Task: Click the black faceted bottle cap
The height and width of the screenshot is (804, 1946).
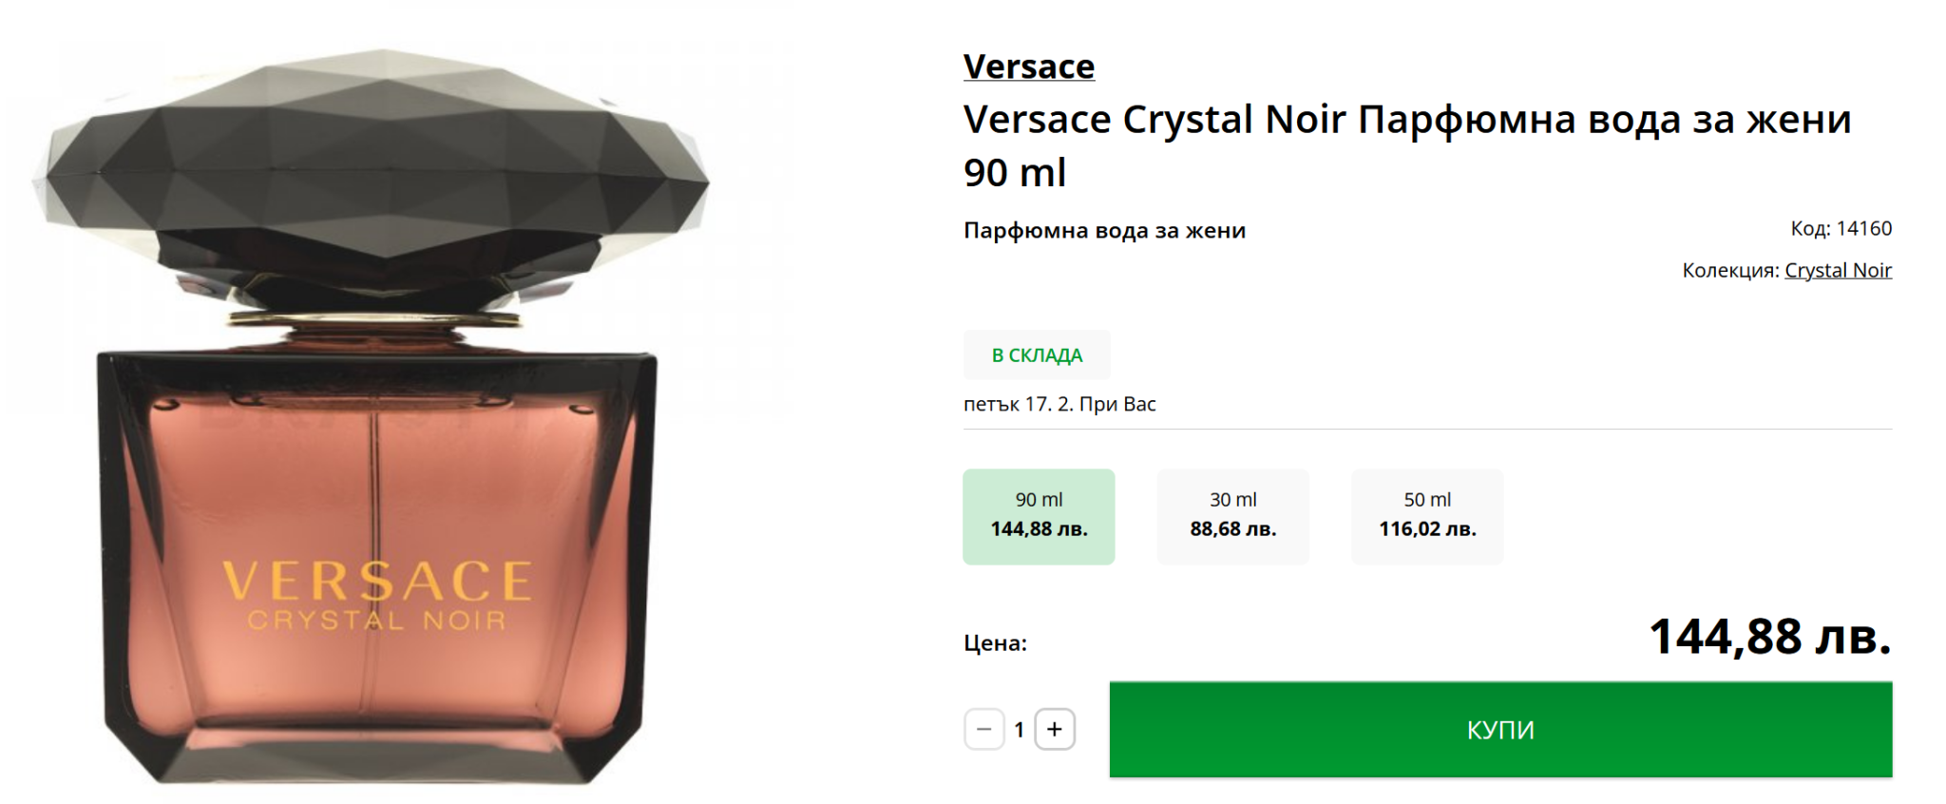Action: (377, 171)
